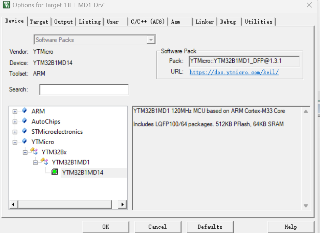Image resolution: width=320 pixels, height=233 pixels.
Task: Click the description scroll up arrow
Action: pos(306,111)
